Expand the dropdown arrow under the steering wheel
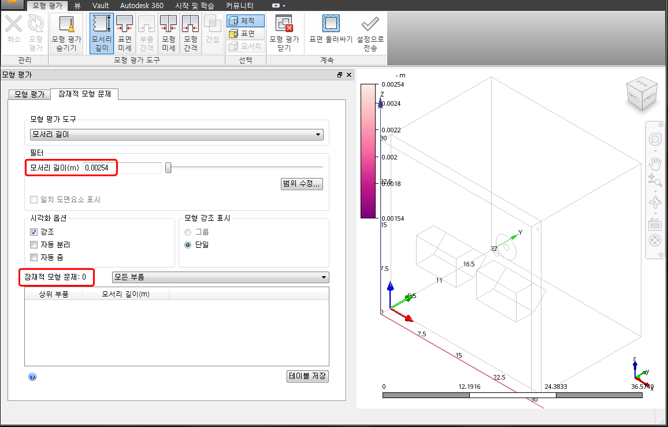Image resolution: width=668 pixels, height=427 pixels. [655, 151]
